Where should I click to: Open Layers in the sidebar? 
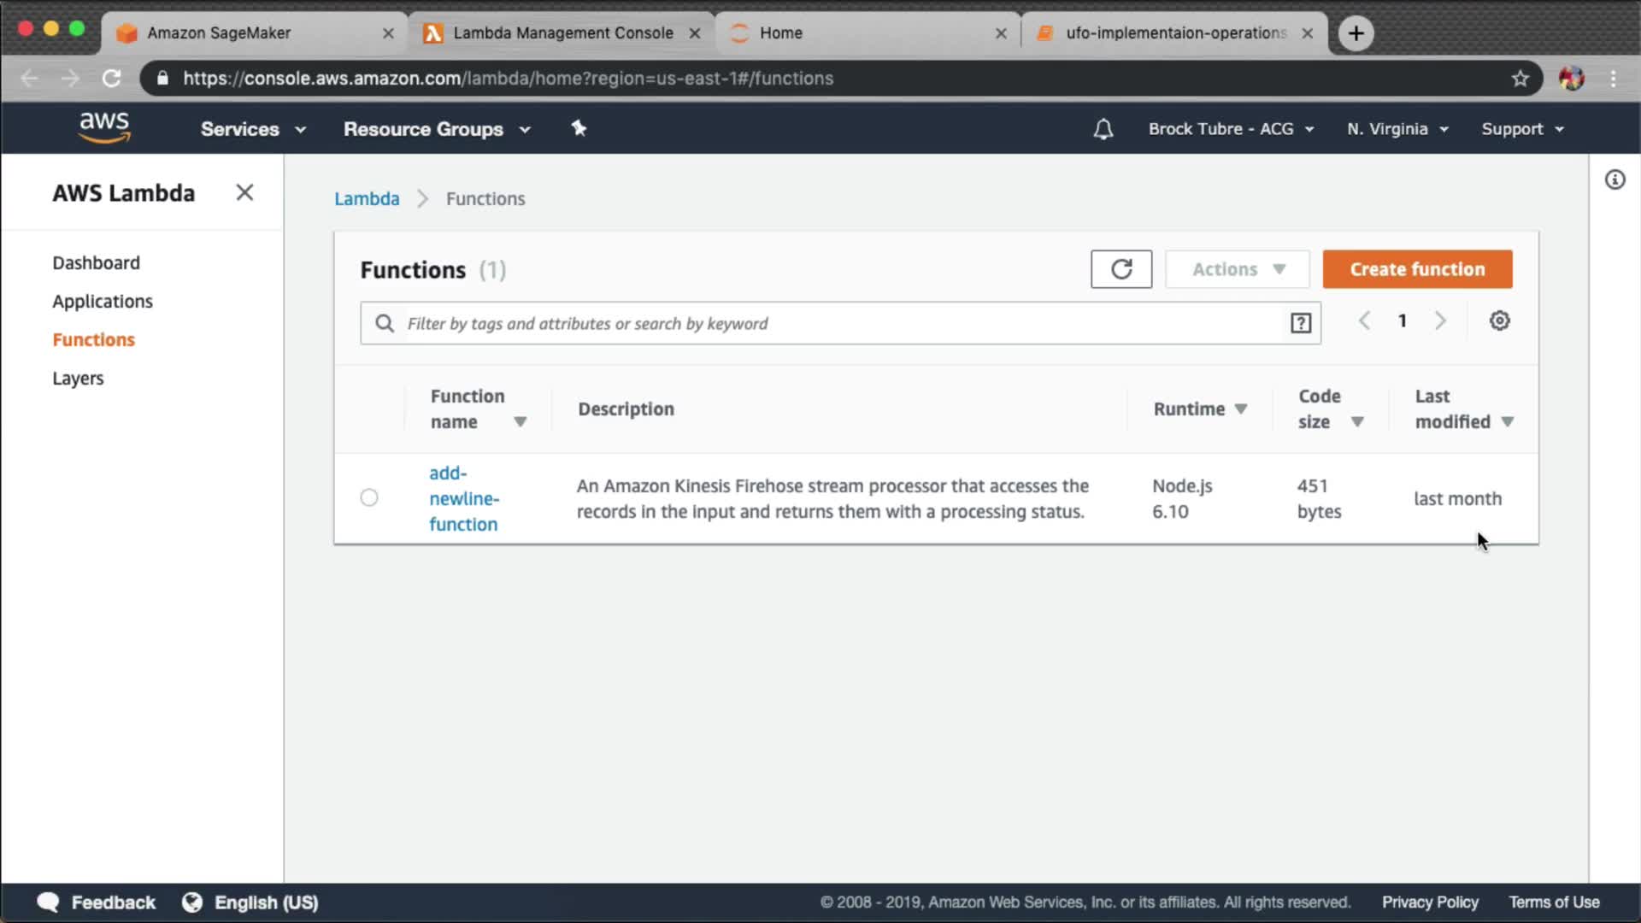click(x=78, y=378)
